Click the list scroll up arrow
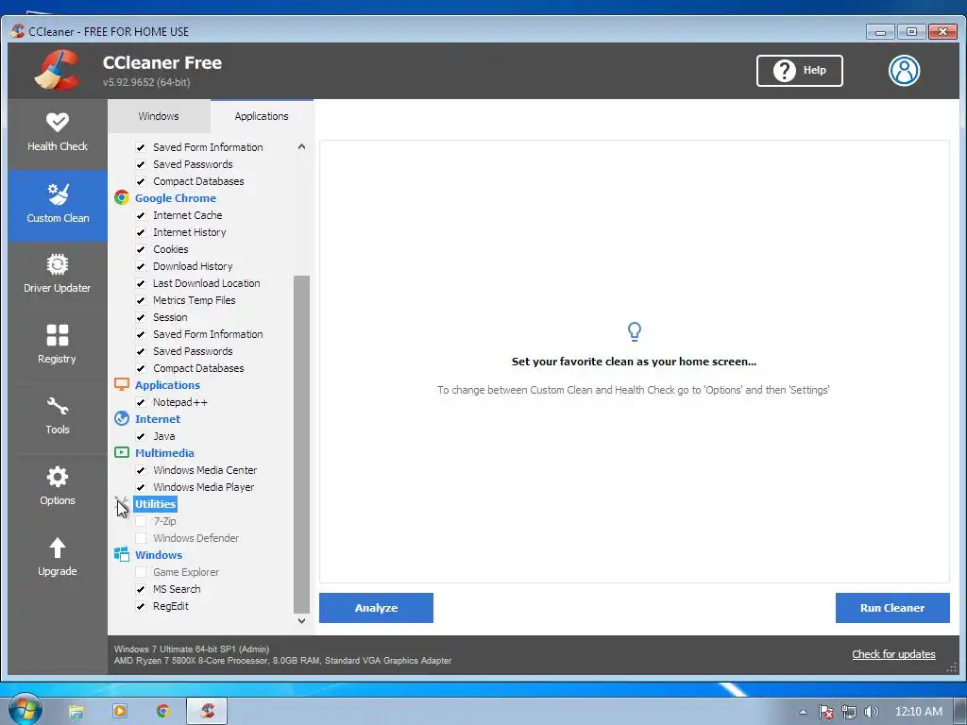Screen dimensions: 967x725 click(301, 146)
